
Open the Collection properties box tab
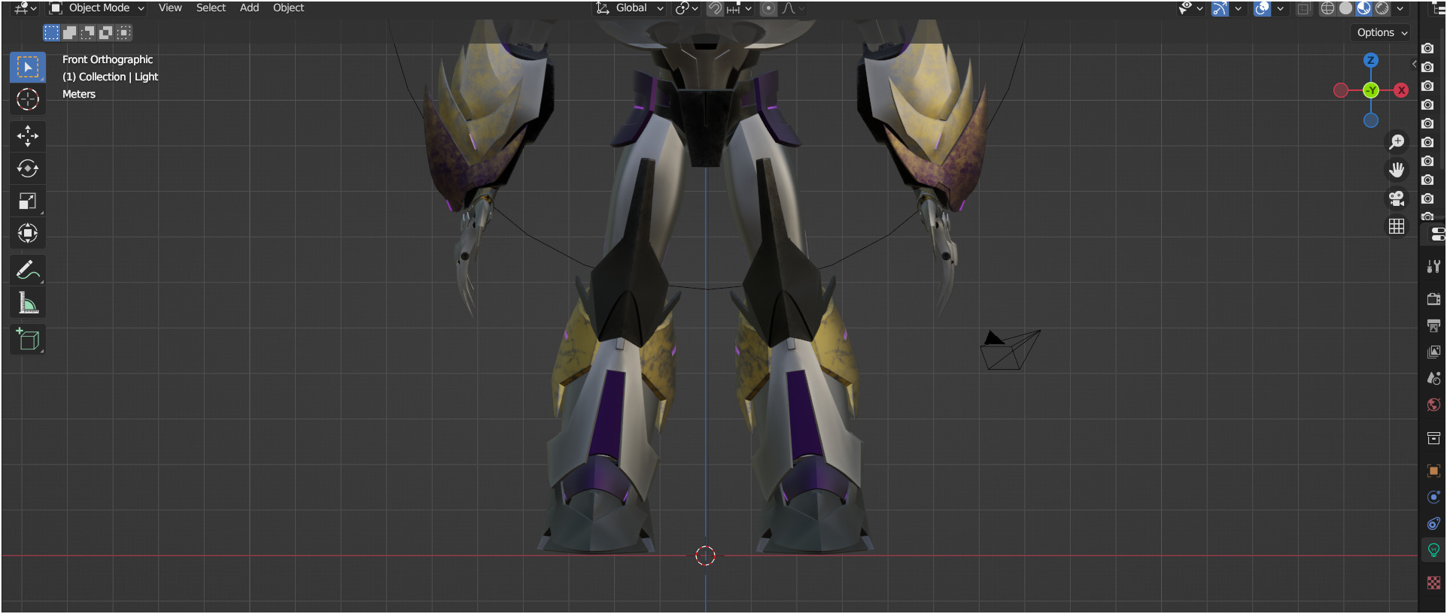tap(1433, 438)
